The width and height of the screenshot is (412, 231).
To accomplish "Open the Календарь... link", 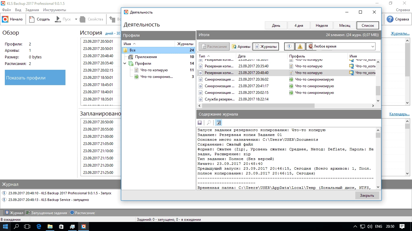I will [399, 114].
